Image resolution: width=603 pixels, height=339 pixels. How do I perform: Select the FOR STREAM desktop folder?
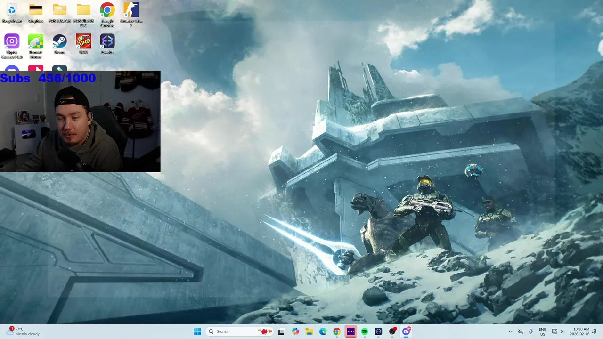(59, 13)
